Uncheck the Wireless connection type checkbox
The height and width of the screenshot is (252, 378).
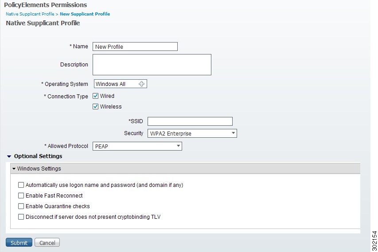point(95,106)
